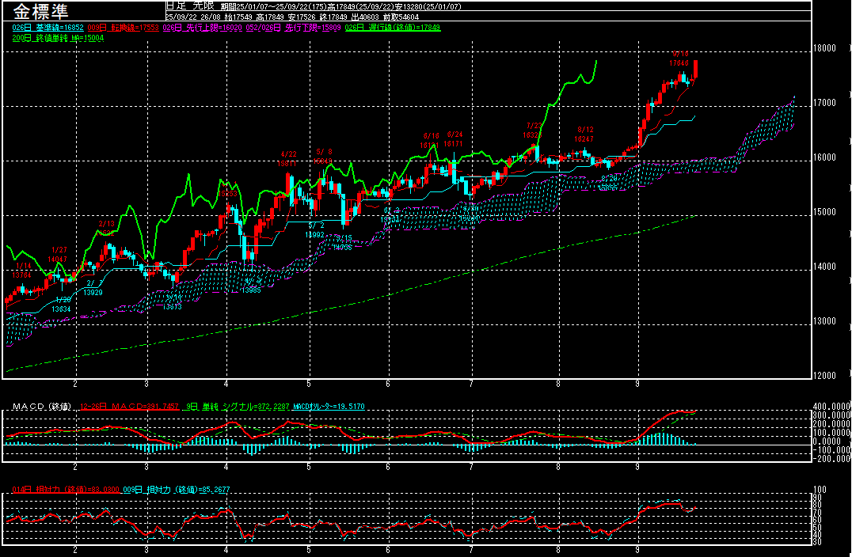This screenshot has width=852, height=557.
Task: Click the 200日 moving average legend
Action: click(x=58, y=37)
